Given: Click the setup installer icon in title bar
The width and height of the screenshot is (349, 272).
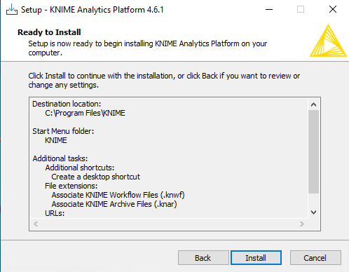Looking at the screenshot, I should coord(12,10).
